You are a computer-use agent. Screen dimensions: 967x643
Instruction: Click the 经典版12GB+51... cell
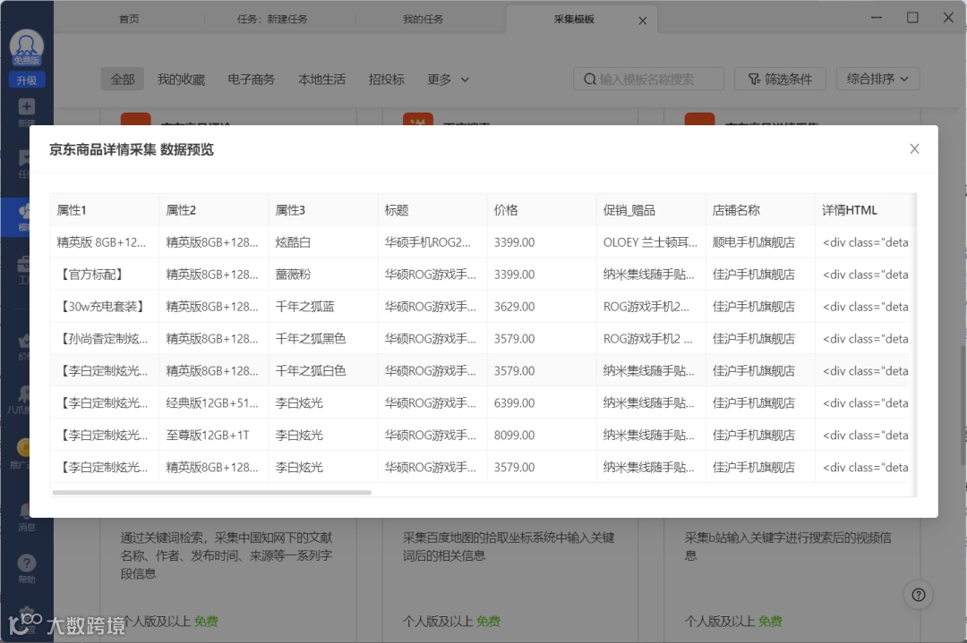pyautogui.click(x=213, y=402)
